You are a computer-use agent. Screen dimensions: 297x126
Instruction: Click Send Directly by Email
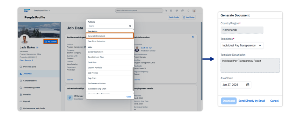(252, 101)
